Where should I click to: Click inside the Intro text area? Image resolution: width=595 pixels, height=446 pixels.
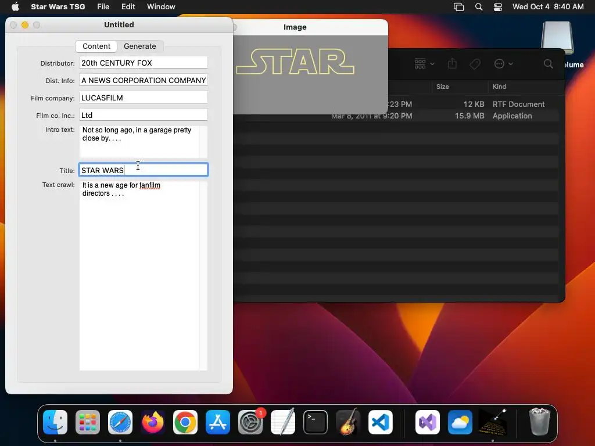pyautogui.click(x=139, y=142)
